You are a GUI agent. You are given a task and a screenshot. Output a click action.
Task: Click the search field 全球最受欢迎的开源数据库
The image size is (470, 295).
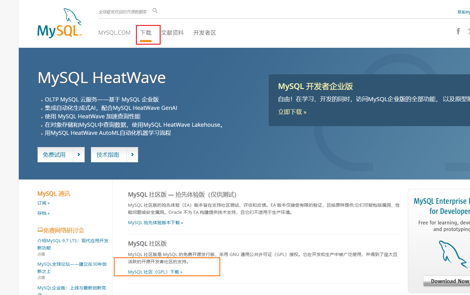pyautogui.click(x=122, y=12)
